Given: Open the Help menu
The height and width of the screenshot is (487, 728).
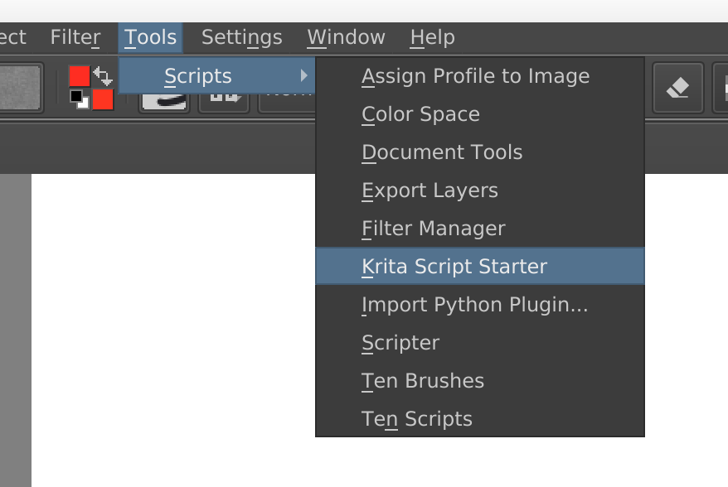Looking at the screenshot, I should coord(432,37).
